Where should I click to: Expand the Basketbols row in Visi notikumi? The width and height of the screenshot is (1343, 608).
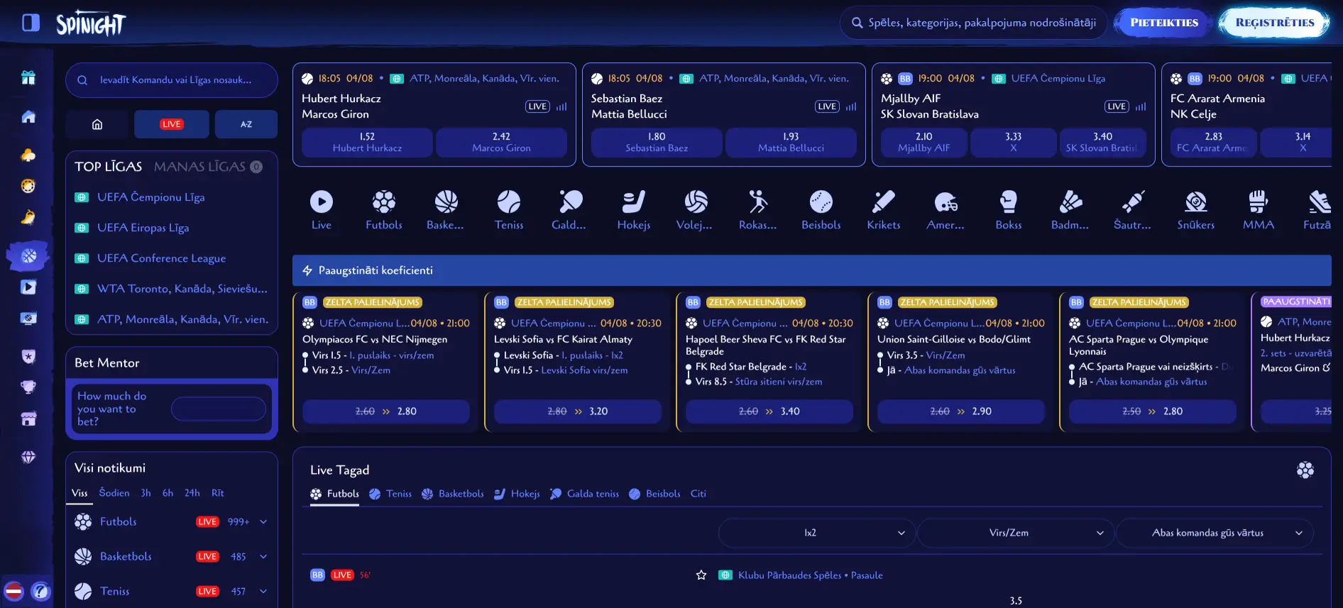[263, 556]
